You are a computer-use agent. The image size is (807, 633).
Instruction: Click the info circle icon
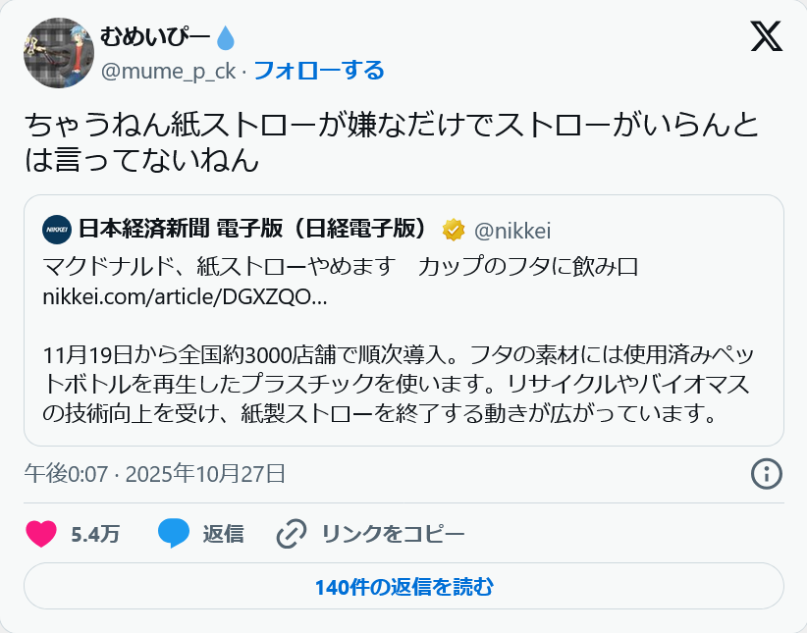765,474
